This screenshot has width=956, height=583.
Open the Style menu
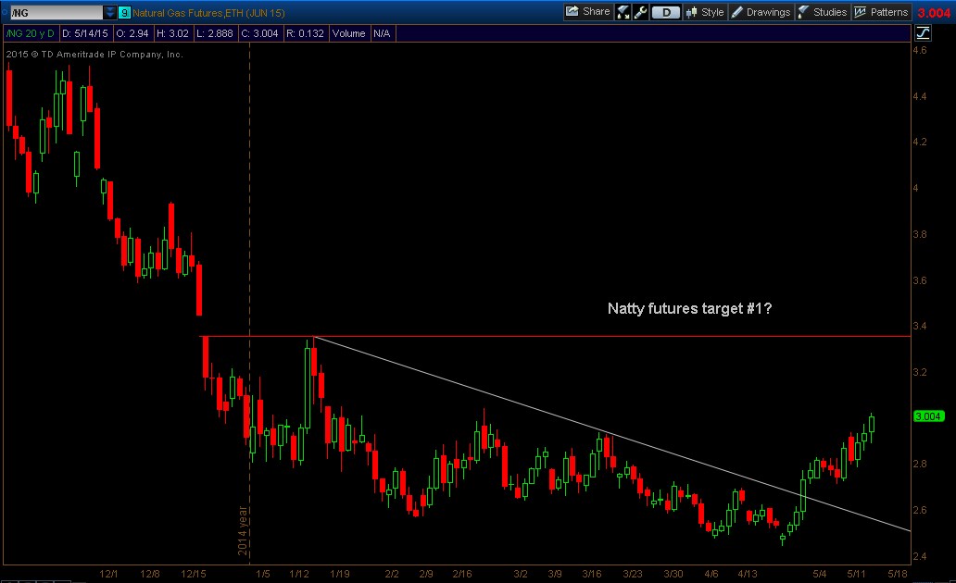pos(705,12)
